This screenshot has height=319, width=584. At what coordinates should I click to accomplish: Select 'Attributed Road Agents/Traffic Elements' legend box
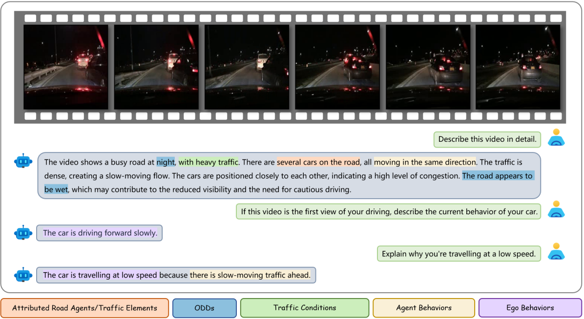click(84, 308)
